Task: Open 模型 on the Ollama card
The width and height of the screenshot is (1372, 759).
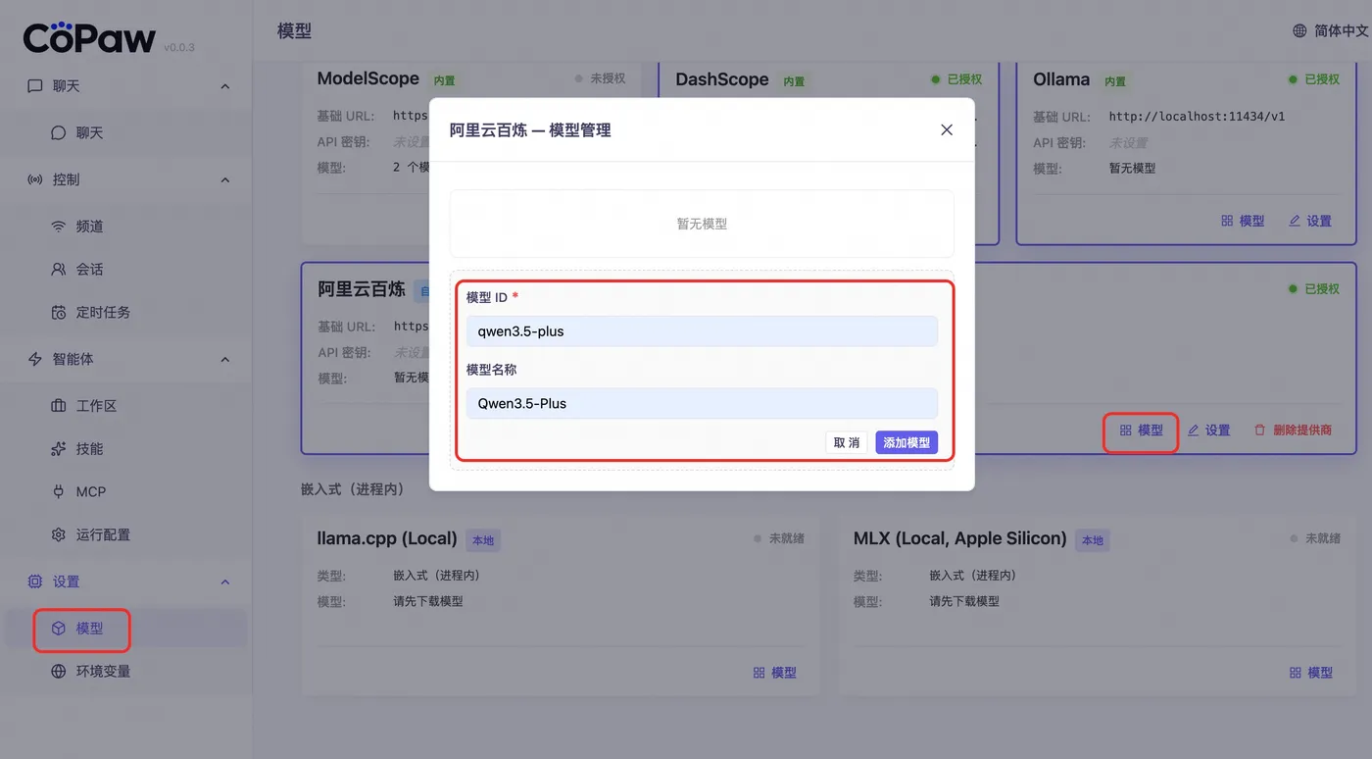Action: pyautogui.click(x=1243, y=221)
